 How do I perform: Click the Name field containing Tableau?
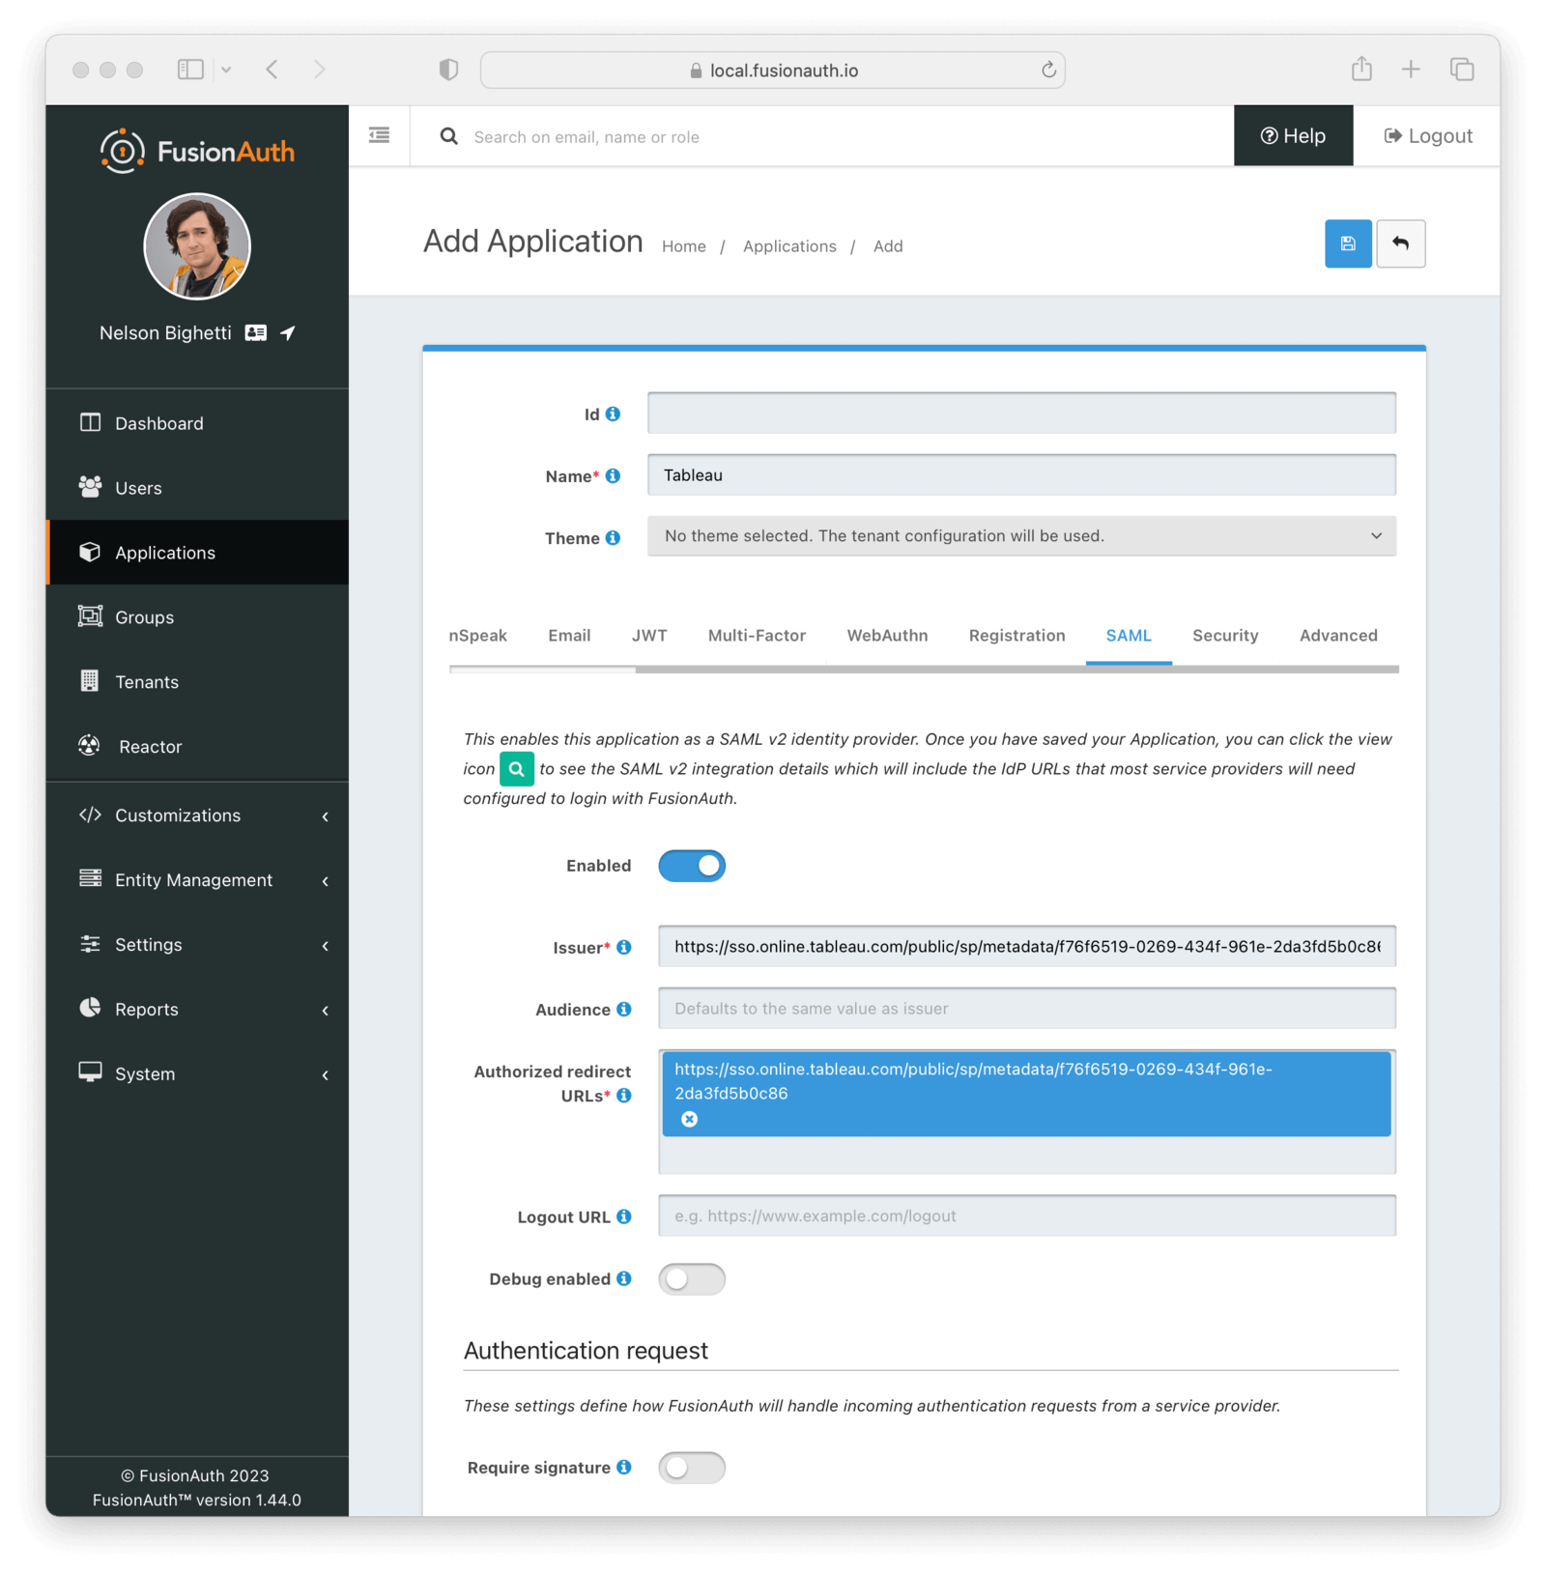point(1021,474)
